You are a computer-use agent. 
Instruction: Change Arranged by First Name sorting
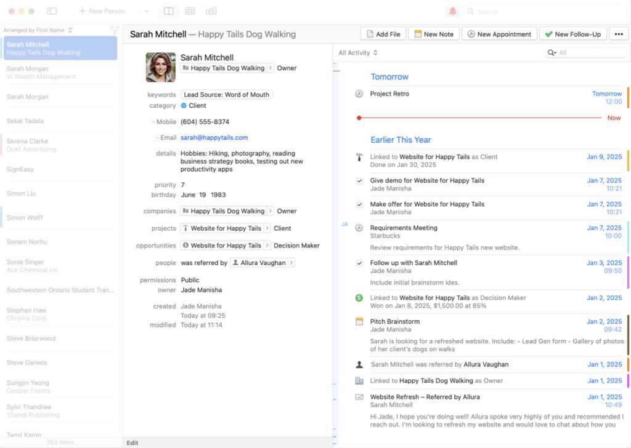(38, 30)
